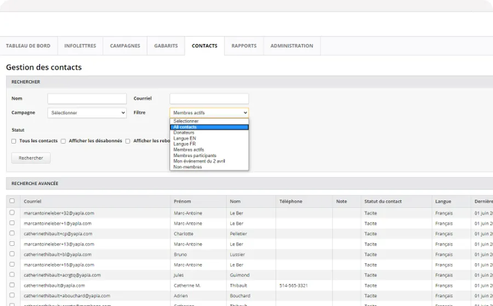493x306 pixels.
Task: Check the 'Tous les contacts' checkbox
Action: [x=14, y=141]
